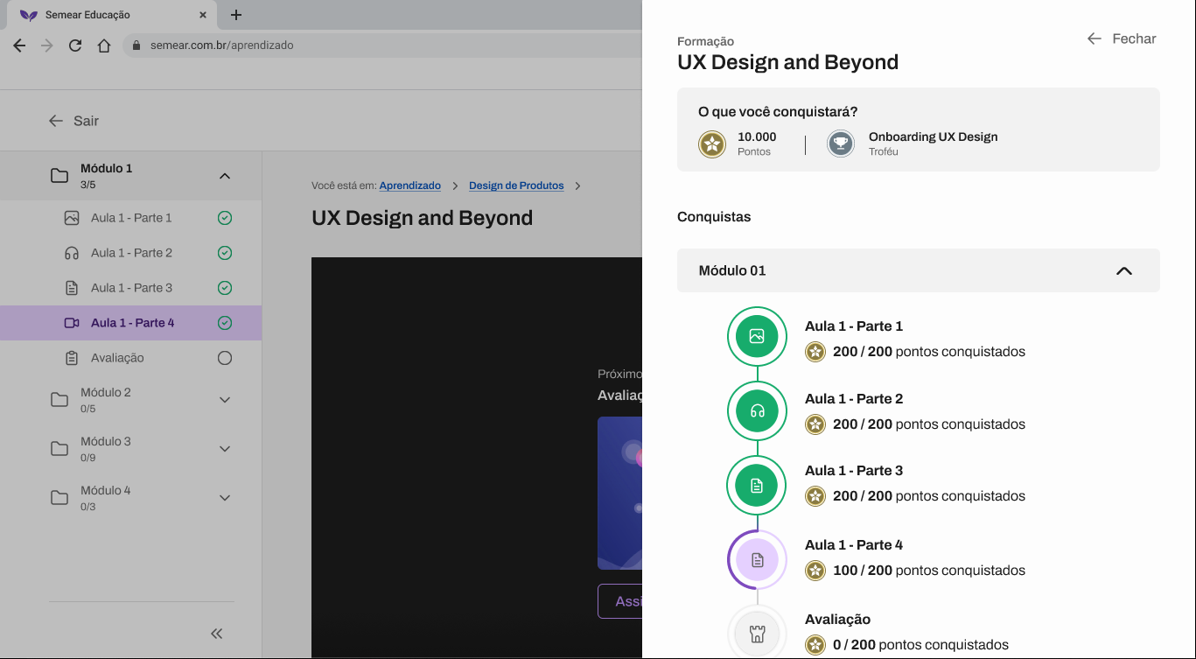The image size is (1196, 659).
Task: Click 'Módulo 4' label in sidebar
Action: (106, 490)
